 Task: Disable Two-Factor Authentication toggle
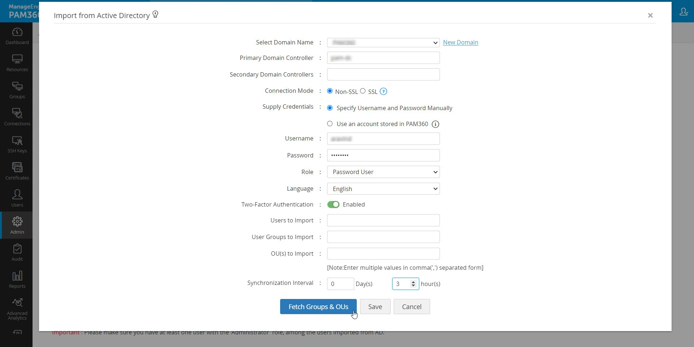[x=333, y=204]
